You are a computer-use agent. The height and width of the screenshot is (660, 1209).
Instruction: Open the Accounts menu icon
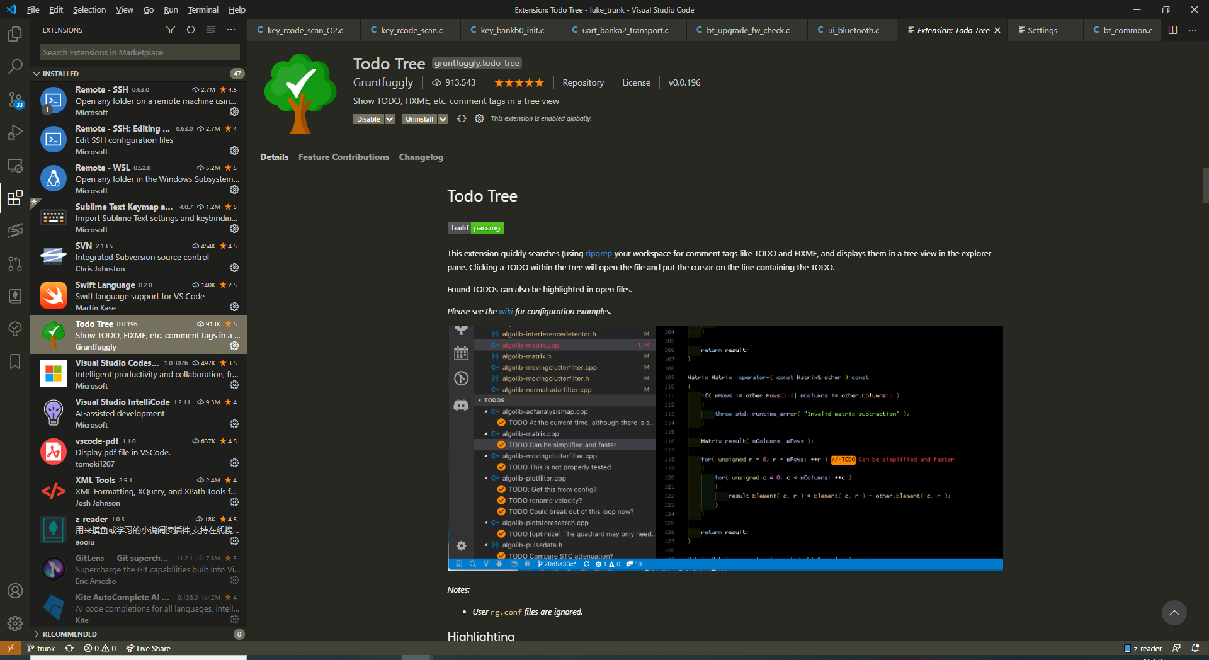15,591
